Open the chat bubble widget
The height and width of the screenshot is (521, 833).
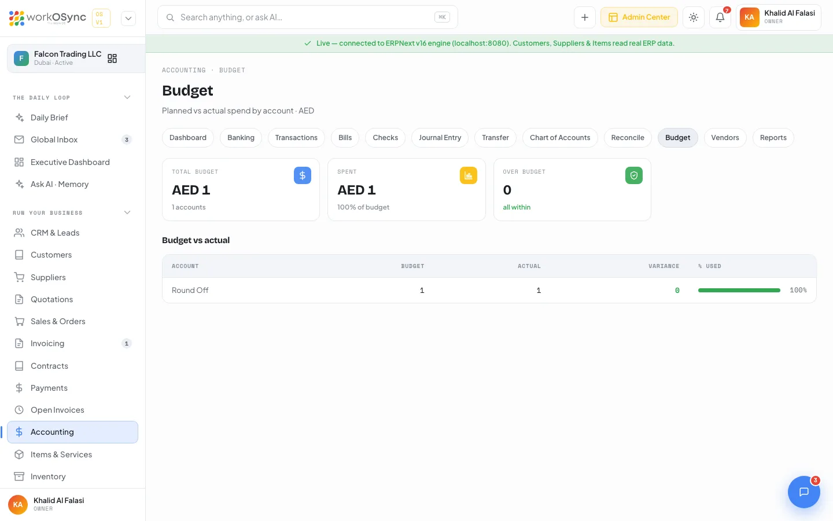point(804,492)
